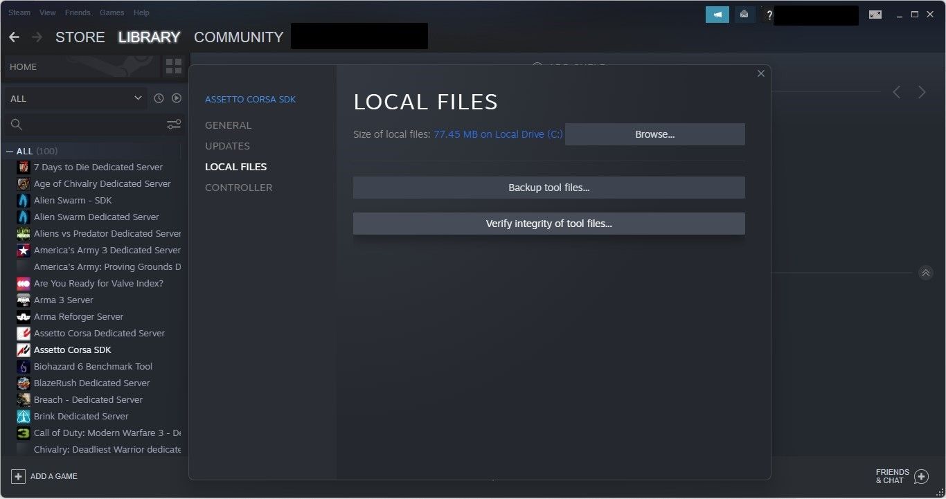Go to the STORE tab
946x499 pixels.
80,37
